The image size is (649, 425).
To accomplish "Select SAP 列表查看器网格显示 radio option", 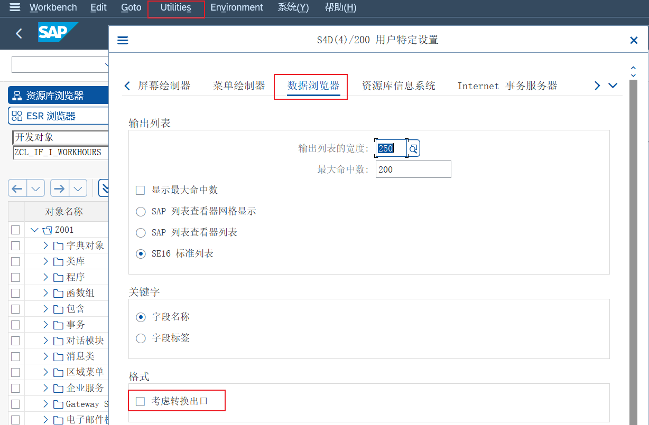I will pos(141,212).
